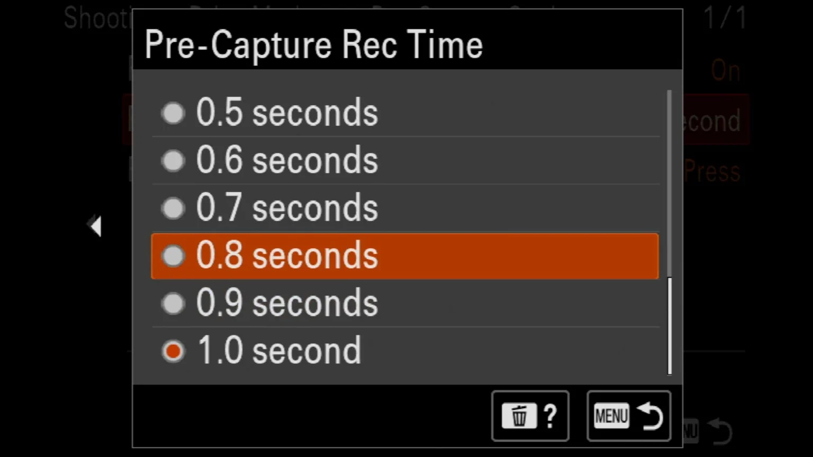The width and height of the screenshot is (813, 457).
Task: Open help via the question mark icon
Action: (x=549, y=416)
